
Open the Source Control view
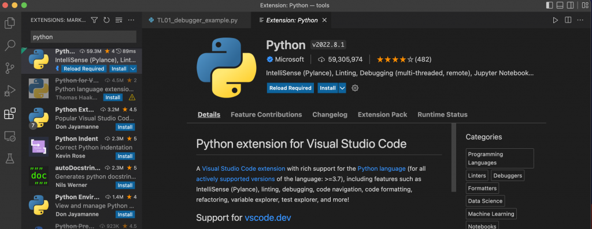click(x=10, y=68)
